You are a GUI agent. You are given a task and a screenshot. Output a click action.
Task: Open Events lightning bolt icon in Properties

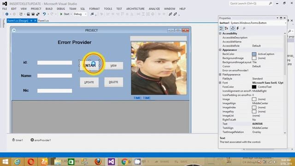point(238,28)
